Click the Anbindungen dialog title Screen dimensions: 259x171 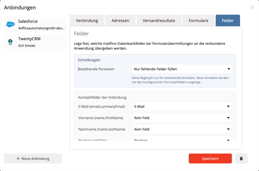click(x=20, y=7)
